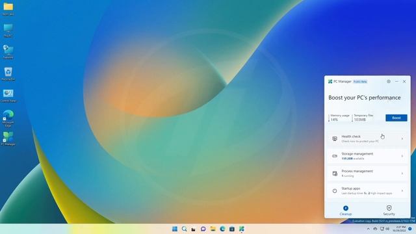
Task: Expand Health check via its chevron
Action: pos(402,138)
